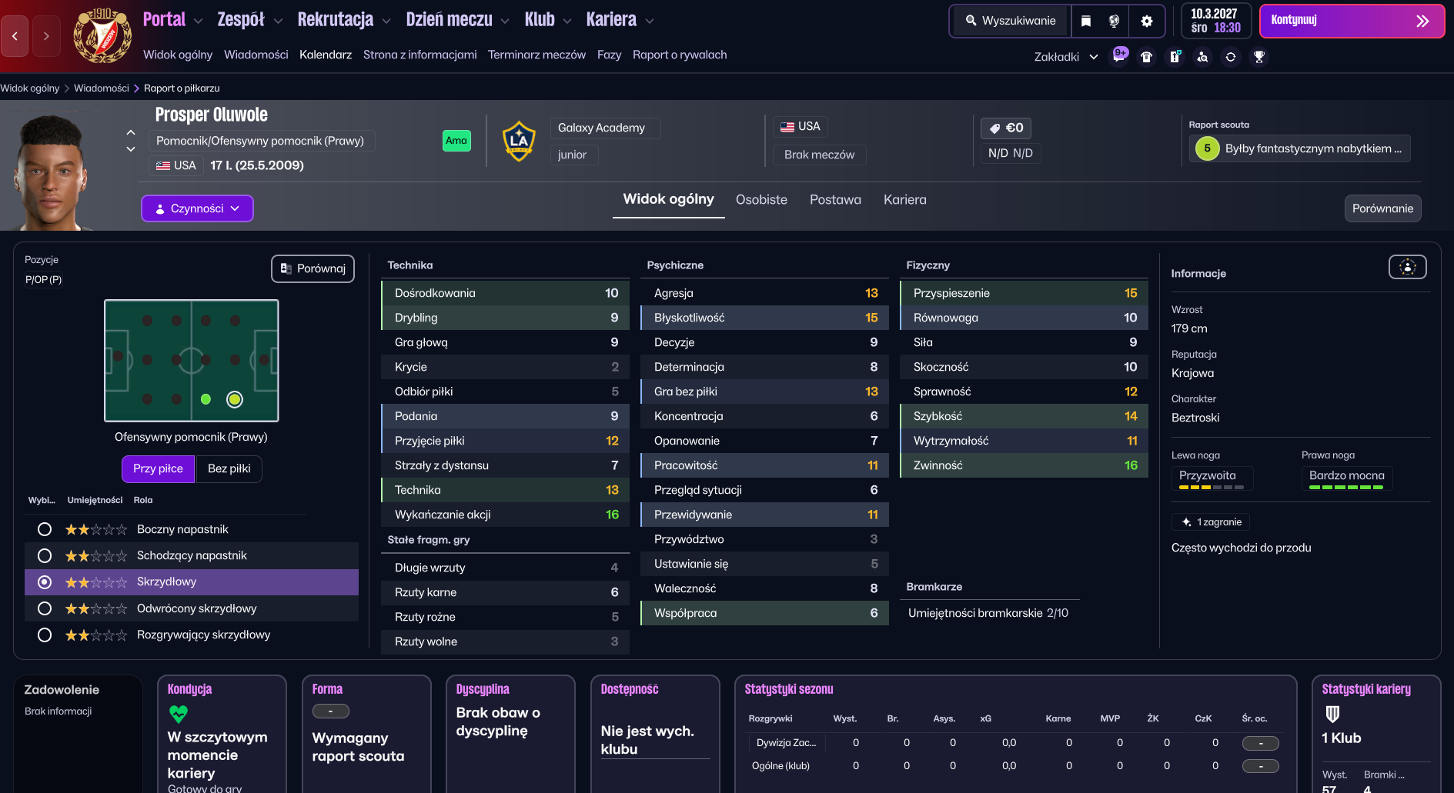Click the heart condition icon in Kondycja
Viewport: 1454px width, 793px height.
[178, 714]
